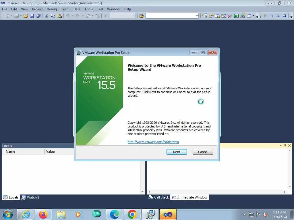This screenshot has width=294, height=220.
Task: Click the Cut scissors icon
Action: coord(47,16)
